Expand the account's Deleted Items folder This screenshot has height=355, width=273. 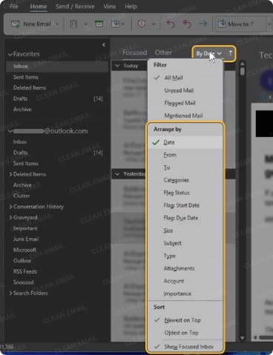[10, 174]
